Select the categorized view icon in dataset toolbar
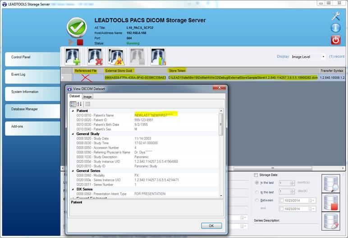348x238 pixels. click(73, 104)
